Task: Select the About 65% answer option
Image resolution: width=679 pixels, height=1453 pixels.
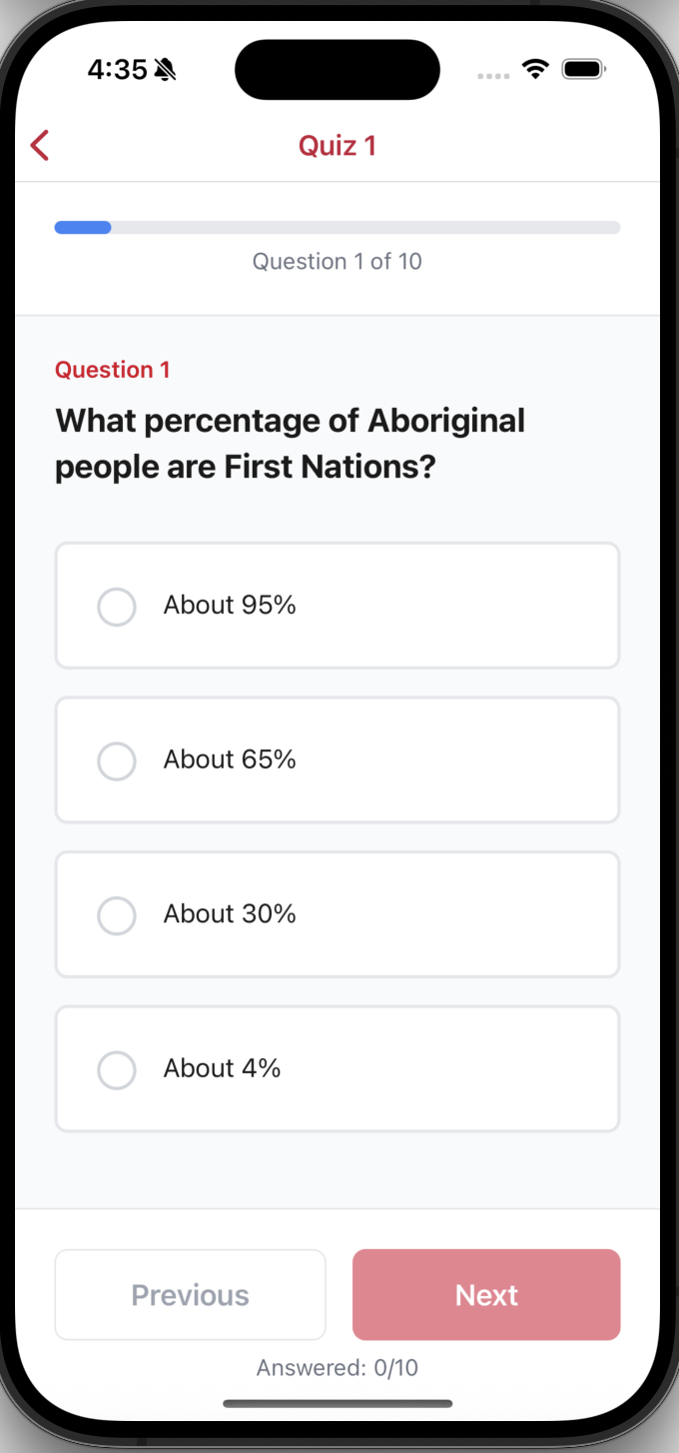Action: 337,759
